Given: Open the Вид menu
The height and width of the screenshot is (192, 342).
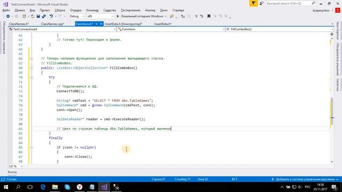Looking at the screenshot, I should click(x=32, y=10).
